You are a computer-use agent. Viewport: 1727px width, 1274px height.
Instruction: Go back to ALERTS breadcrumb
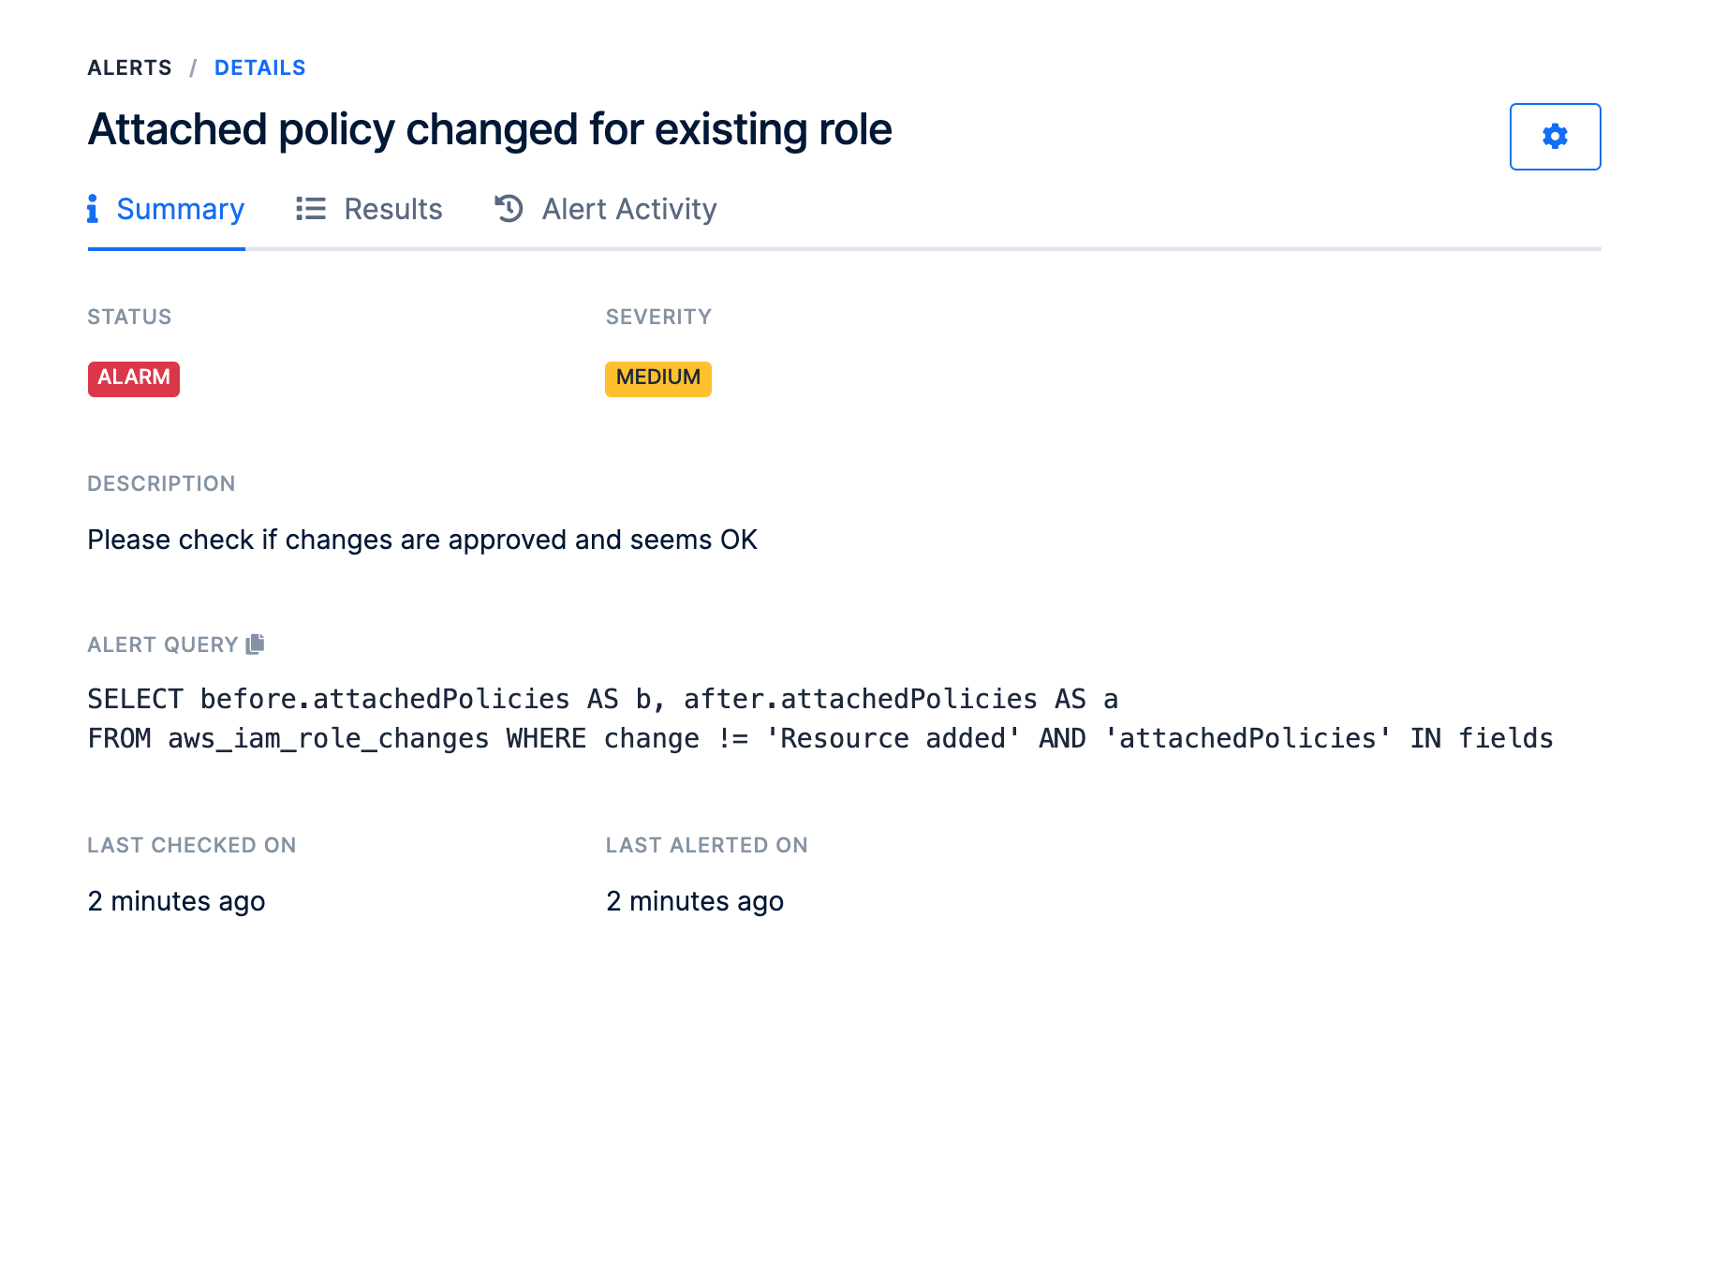(129, 67)
